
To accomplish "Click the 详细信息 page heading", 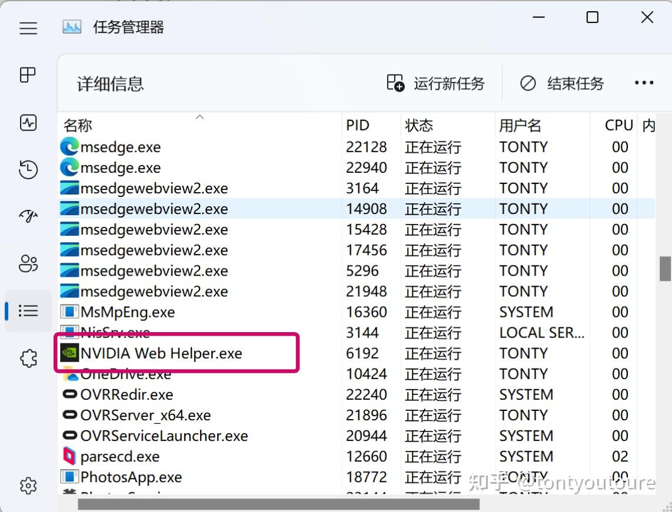I will tap(110, 84).
